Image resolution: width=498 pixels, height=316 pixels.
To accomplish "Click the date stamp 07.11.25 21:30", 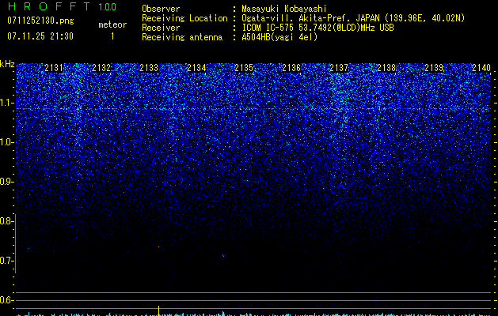I will 40,36.
